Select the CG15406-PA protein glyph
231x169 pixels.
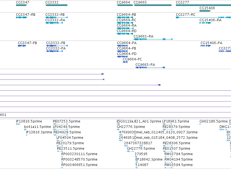pos(206,46)
